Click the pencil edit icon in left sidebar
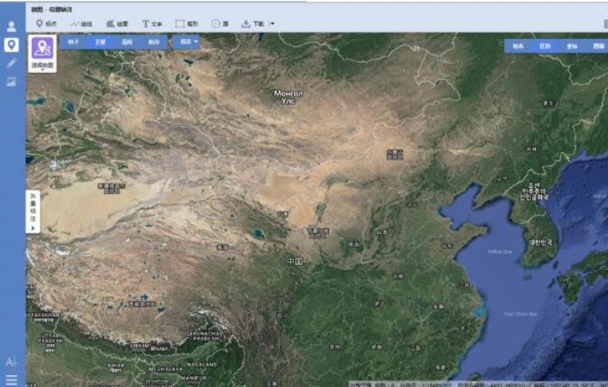 click(11, 63)
